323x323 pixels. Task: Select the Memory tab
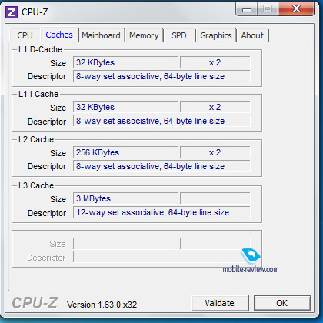point(144,35)
